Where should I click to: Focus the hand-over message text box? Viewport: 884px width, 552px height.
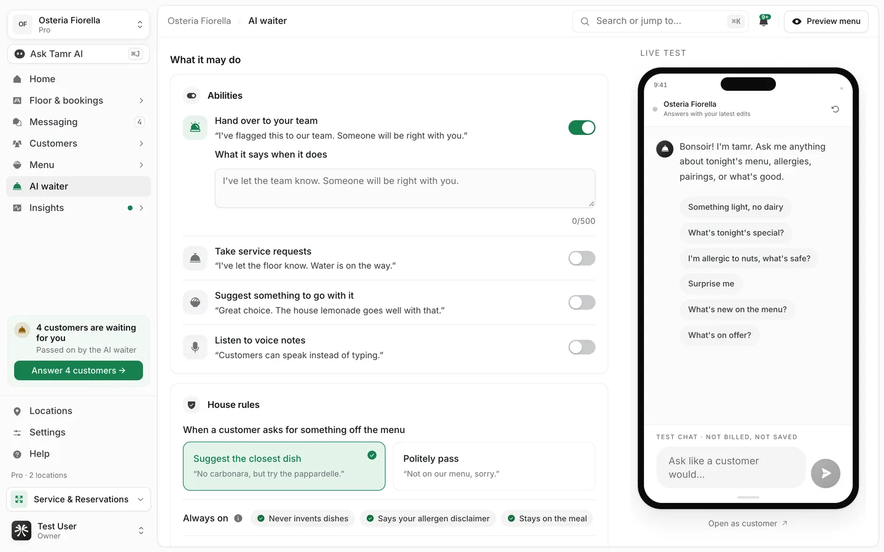(x=405, y=188)
